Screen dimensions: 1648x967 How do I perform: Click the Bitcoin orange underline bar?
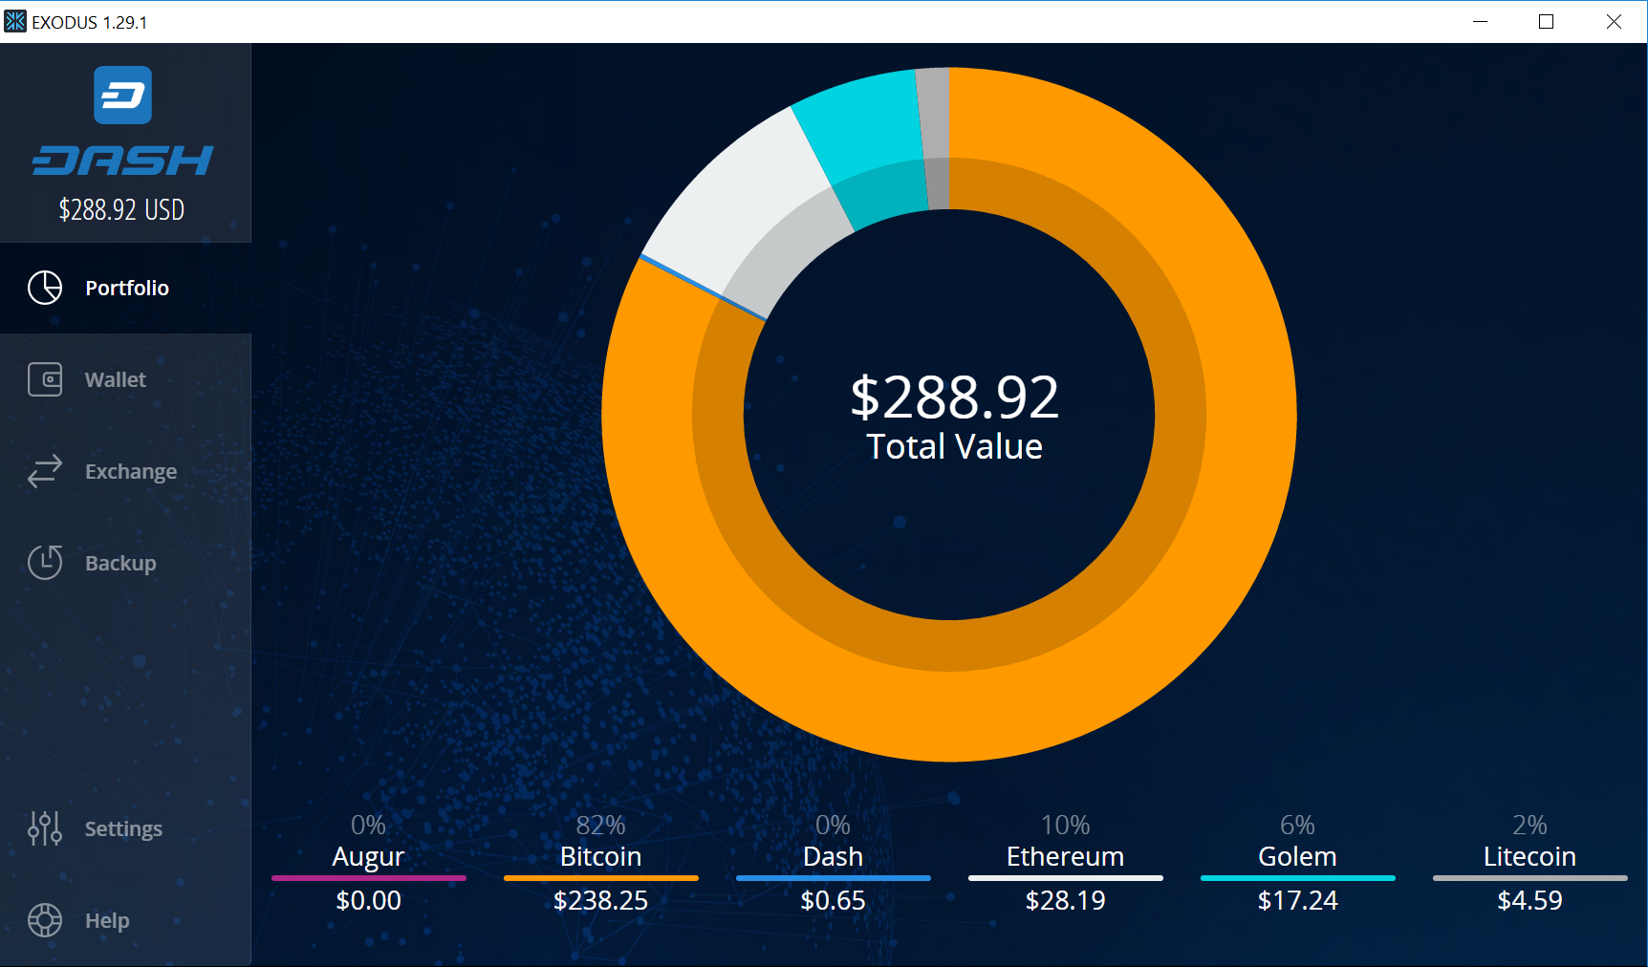click(x=599, y=877)
